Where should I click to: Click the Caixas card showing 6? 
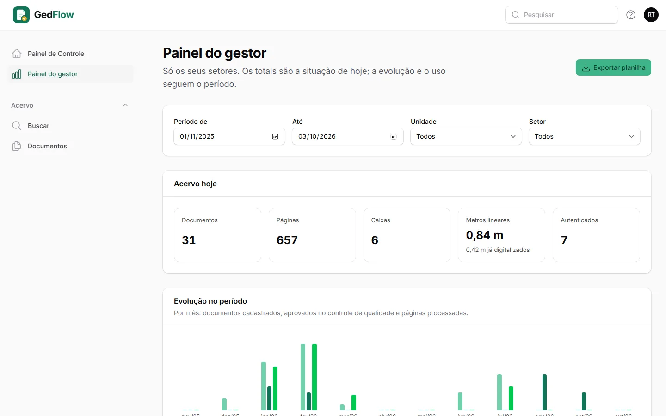(x=407, y=235)
